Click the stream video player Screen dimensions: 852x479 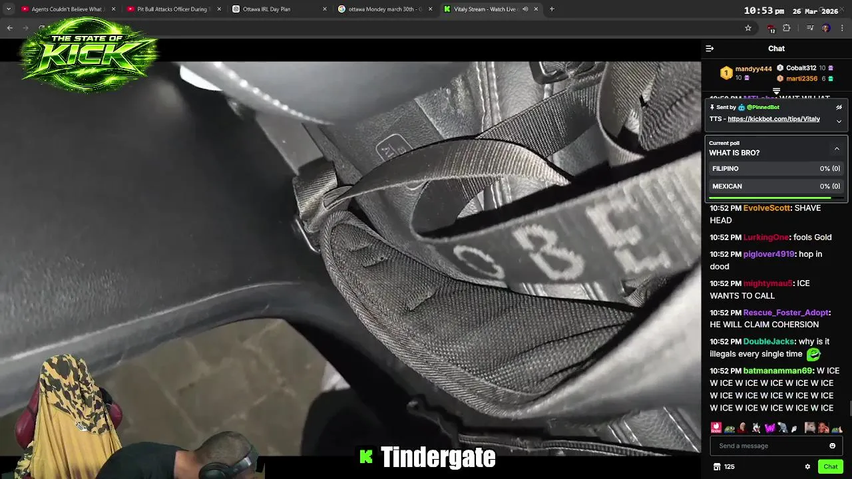(x=350, y=259)
